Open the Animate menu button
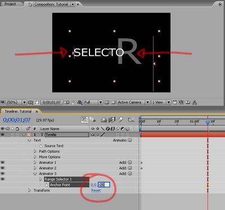Screen dimensions: 225x210 coord(130,140)
